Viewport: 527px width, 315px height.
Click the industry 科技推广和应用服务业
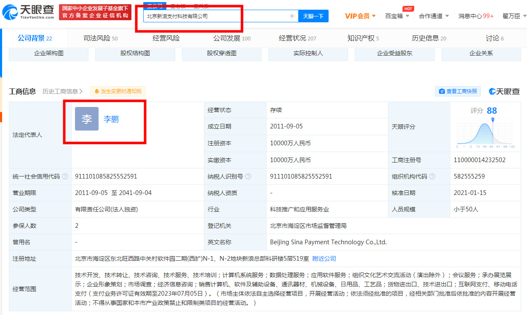300,209
